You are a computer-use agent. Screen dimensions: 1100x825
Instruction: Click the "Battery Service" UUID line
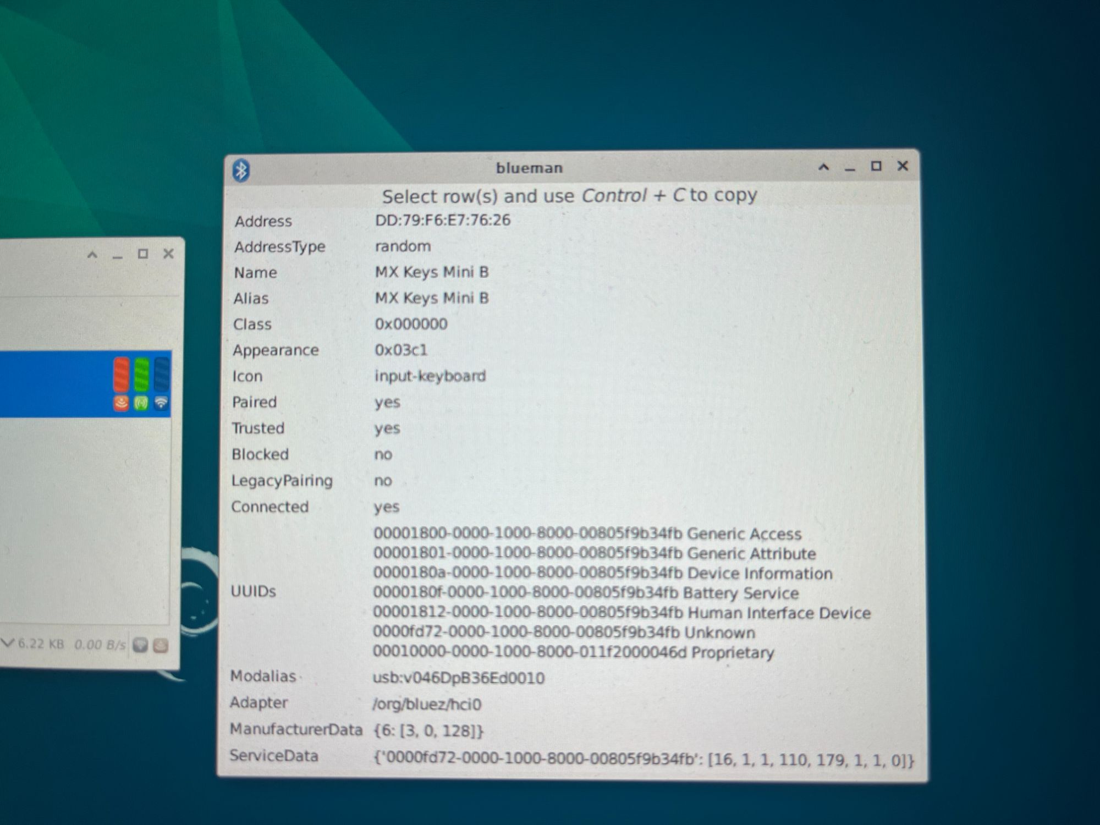coord(586,593)
